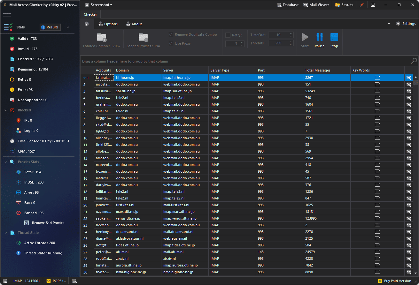Click the search magnifier above the grid

point(414,61)
